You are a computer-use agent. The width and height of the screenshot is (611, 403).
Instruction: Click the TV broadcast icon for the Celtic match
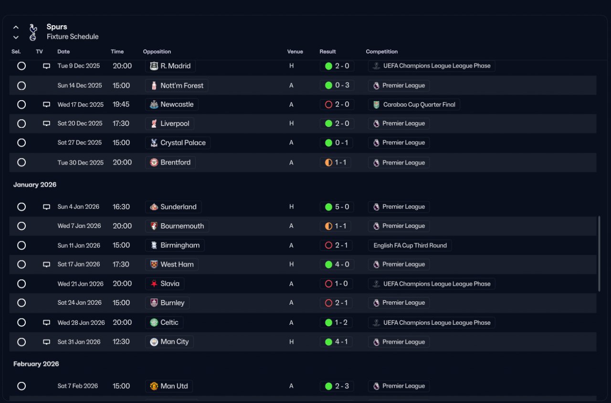pyautogui.click(x=47, y=322)
